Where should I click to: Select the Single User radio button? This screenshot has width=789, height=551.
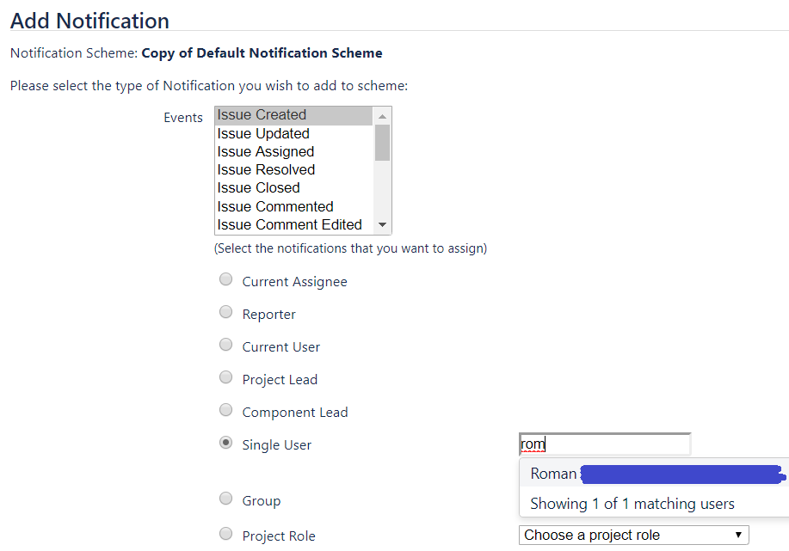click(226, 443)
